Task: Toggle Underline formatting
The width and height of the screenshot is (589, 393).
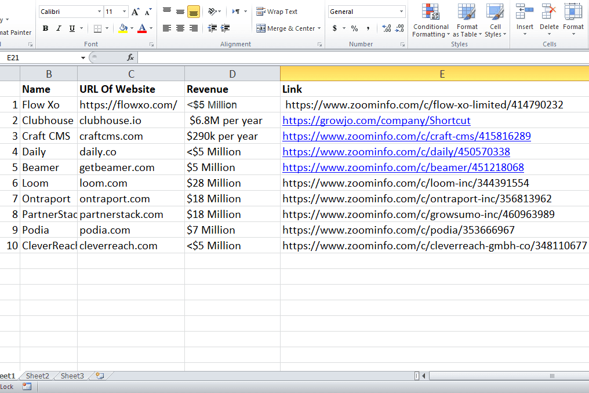Action: (72, 28)
